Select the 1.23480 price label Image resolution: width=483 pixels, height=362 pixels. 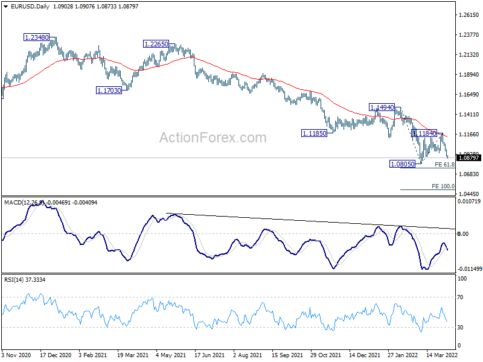click(x=37, y=37)
